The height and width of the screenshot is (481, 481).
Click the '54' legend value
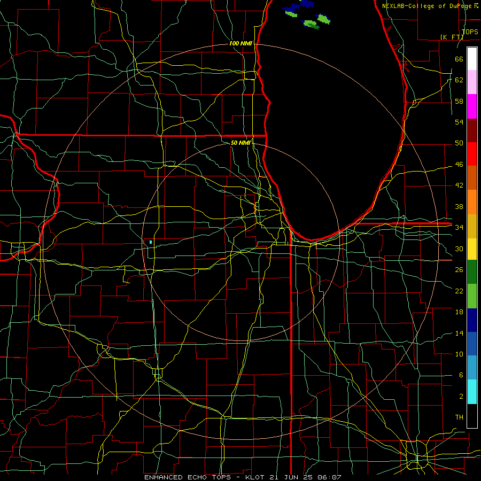(459, 122)
